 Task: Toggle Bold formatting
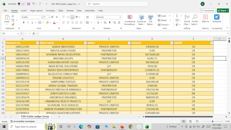23,22
